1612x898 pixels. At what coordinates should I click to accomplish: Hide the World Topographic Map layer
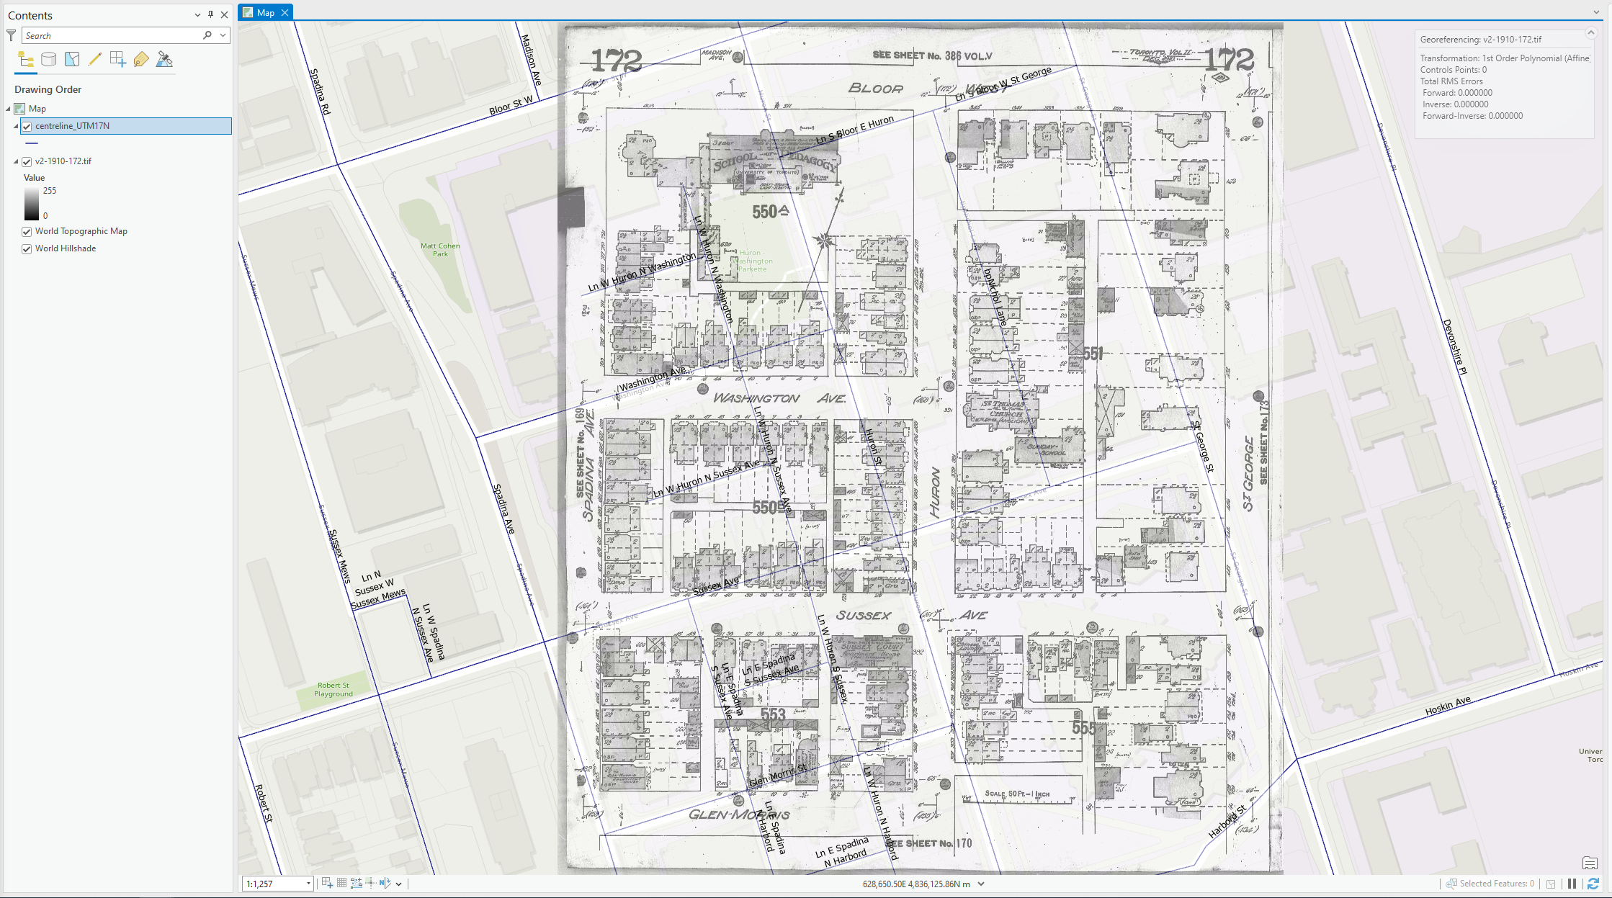pos(27,231)
